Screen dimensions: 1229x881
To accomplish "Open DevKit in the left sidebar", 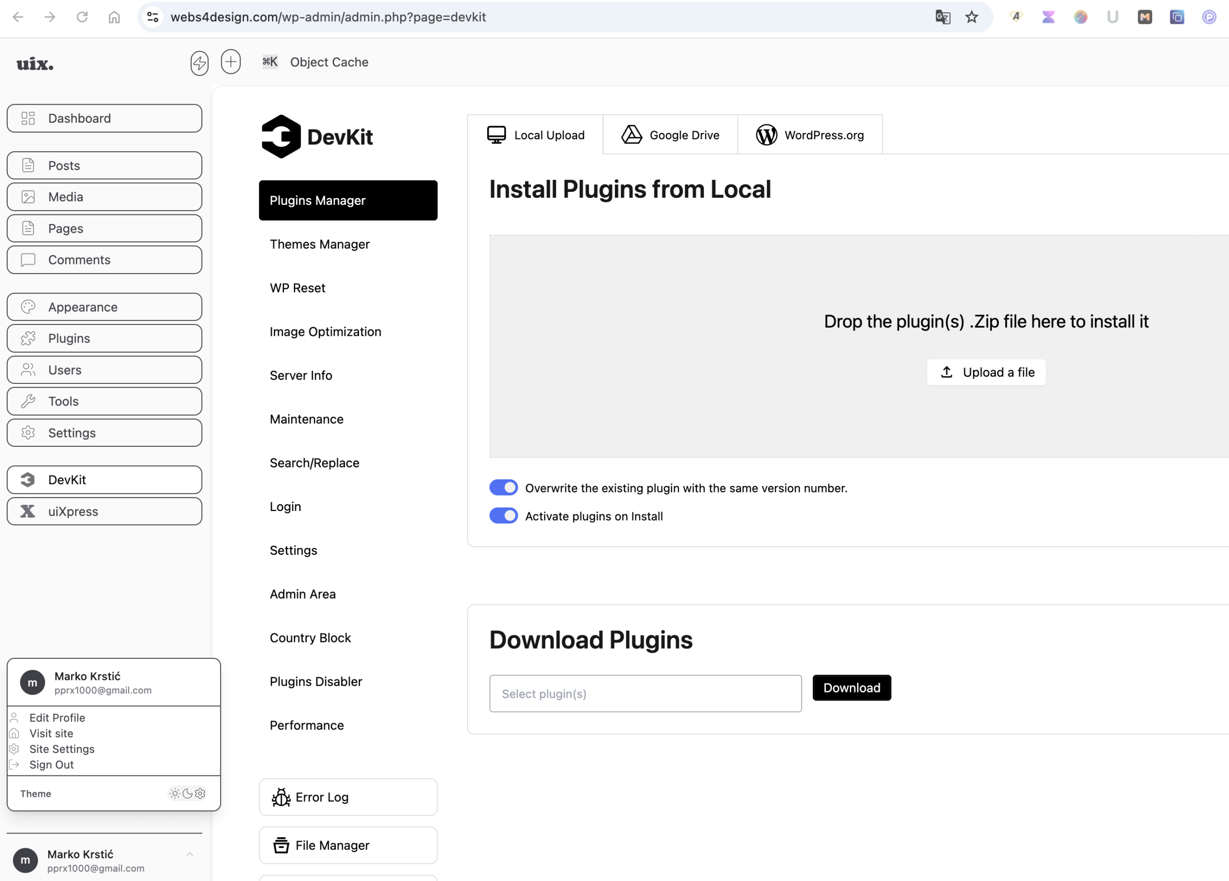I will 105,480.
